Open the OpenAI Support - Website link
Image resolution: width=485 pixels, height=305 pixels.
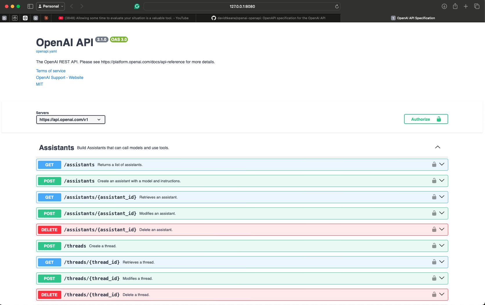click(59, 77)
